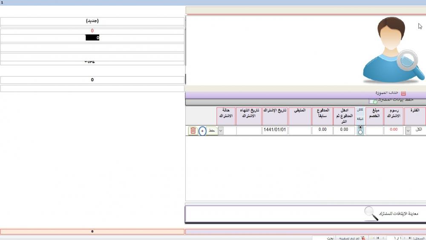Click the red trash delete icon in subscription row
This screenshot has width=426, height=240.
(x=193, y=131)
